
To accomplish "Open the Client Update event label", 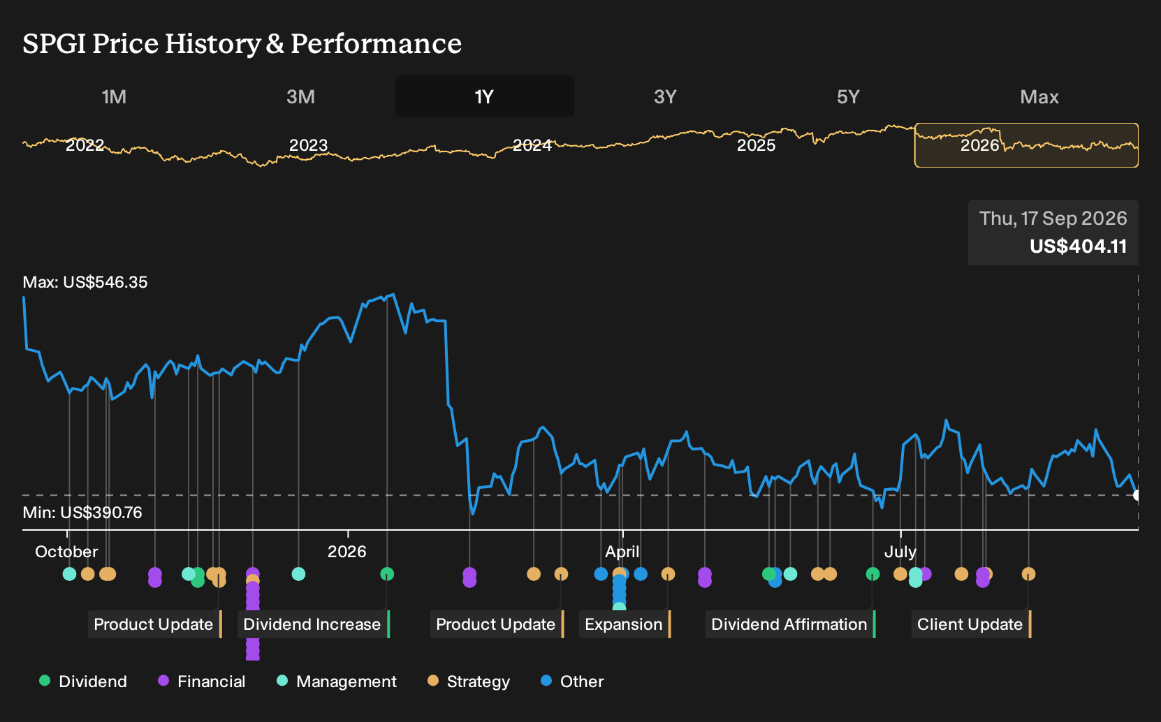I will pyautogui.click(x=971, y=624).
